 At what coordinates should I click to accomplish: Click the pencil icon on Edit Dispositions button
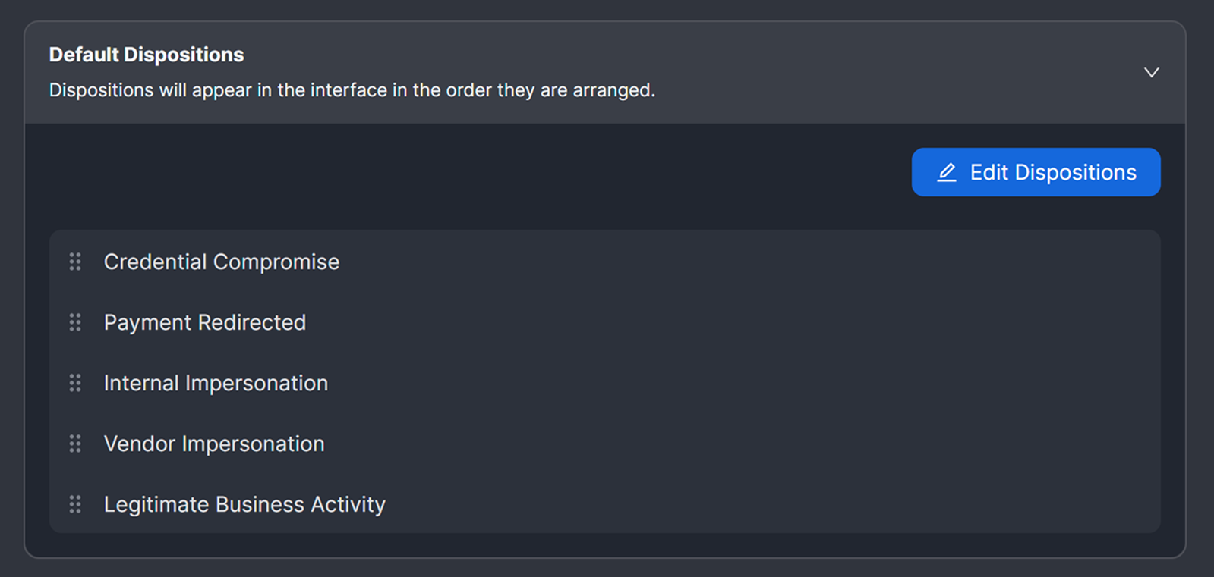click(x=946, y=172)
